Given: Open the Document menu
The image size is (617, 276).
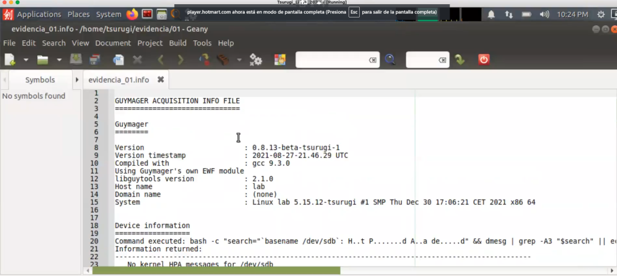Looking at the screenshot, I should coord(113,43).
